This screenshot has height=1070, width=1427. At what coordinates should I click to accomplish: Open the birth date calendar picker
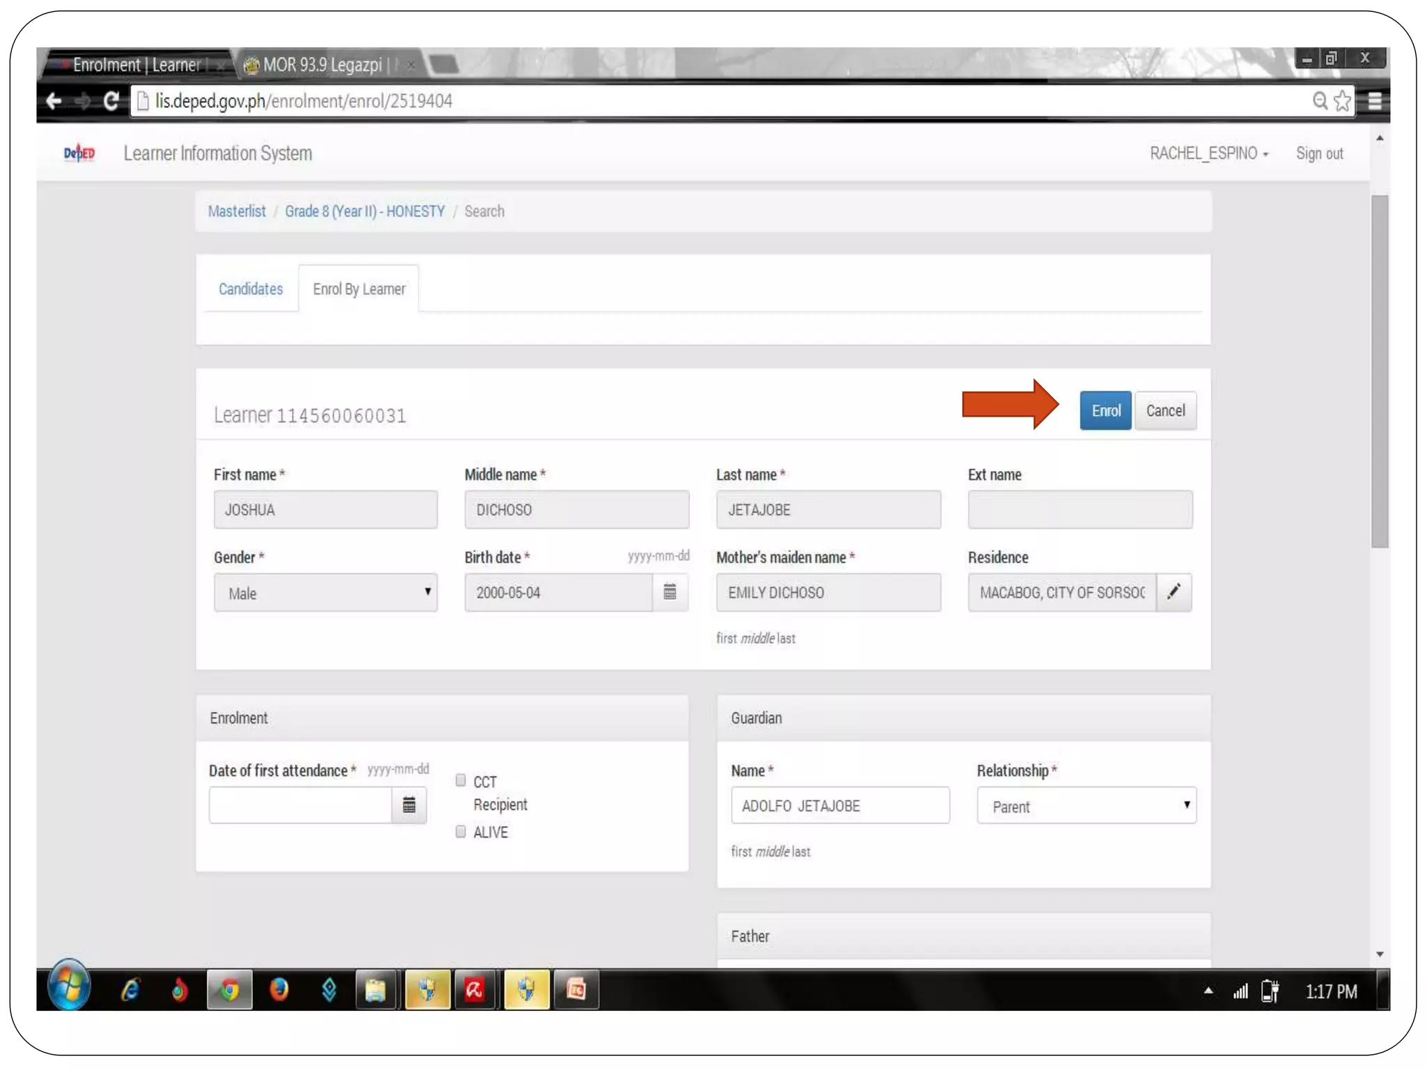(670, 592)
